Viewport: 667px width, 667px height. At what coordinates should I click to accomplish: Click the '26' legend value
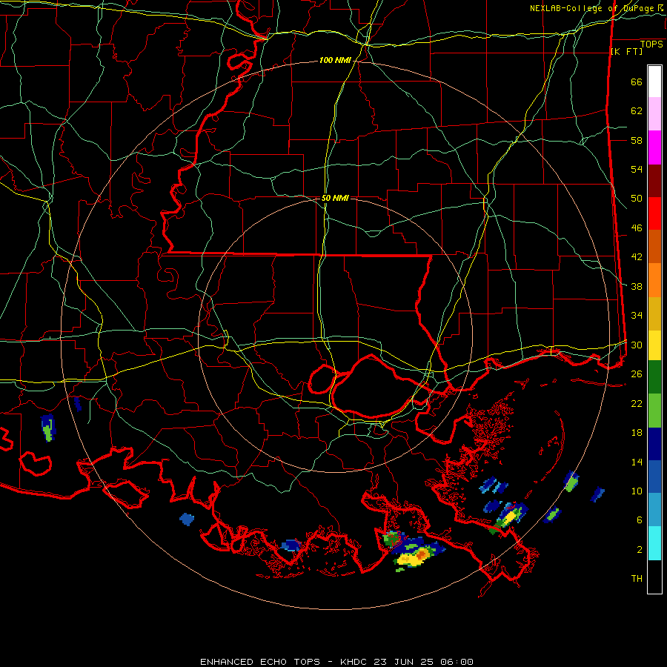pos(637,374)
